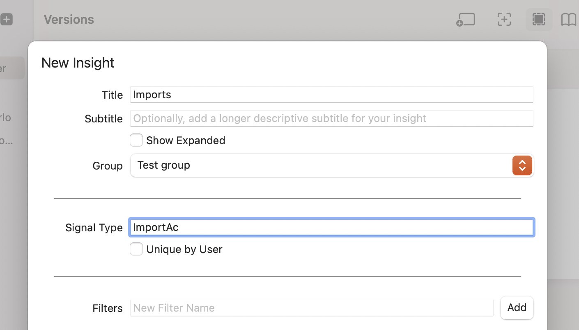Click the dashed frame with plus icon
Image resolution: width=579 pixels, height=330 pixels.
tap(504, 19)
